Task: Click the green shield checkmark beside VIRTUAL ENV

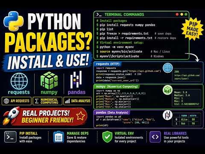Action: pyautogui.click(x=107, y=137)
